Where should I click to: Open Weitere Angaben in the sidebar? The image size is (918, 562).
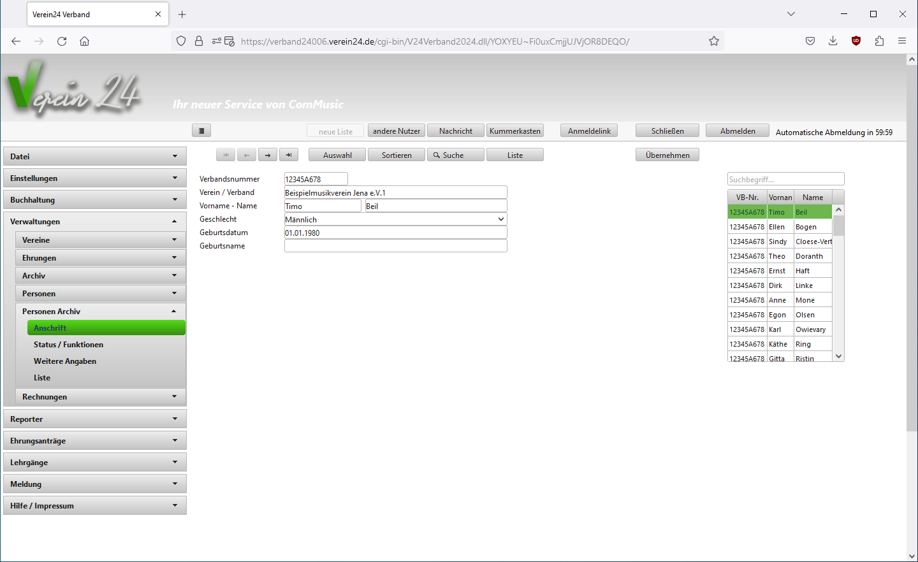(x=65, y=361)
